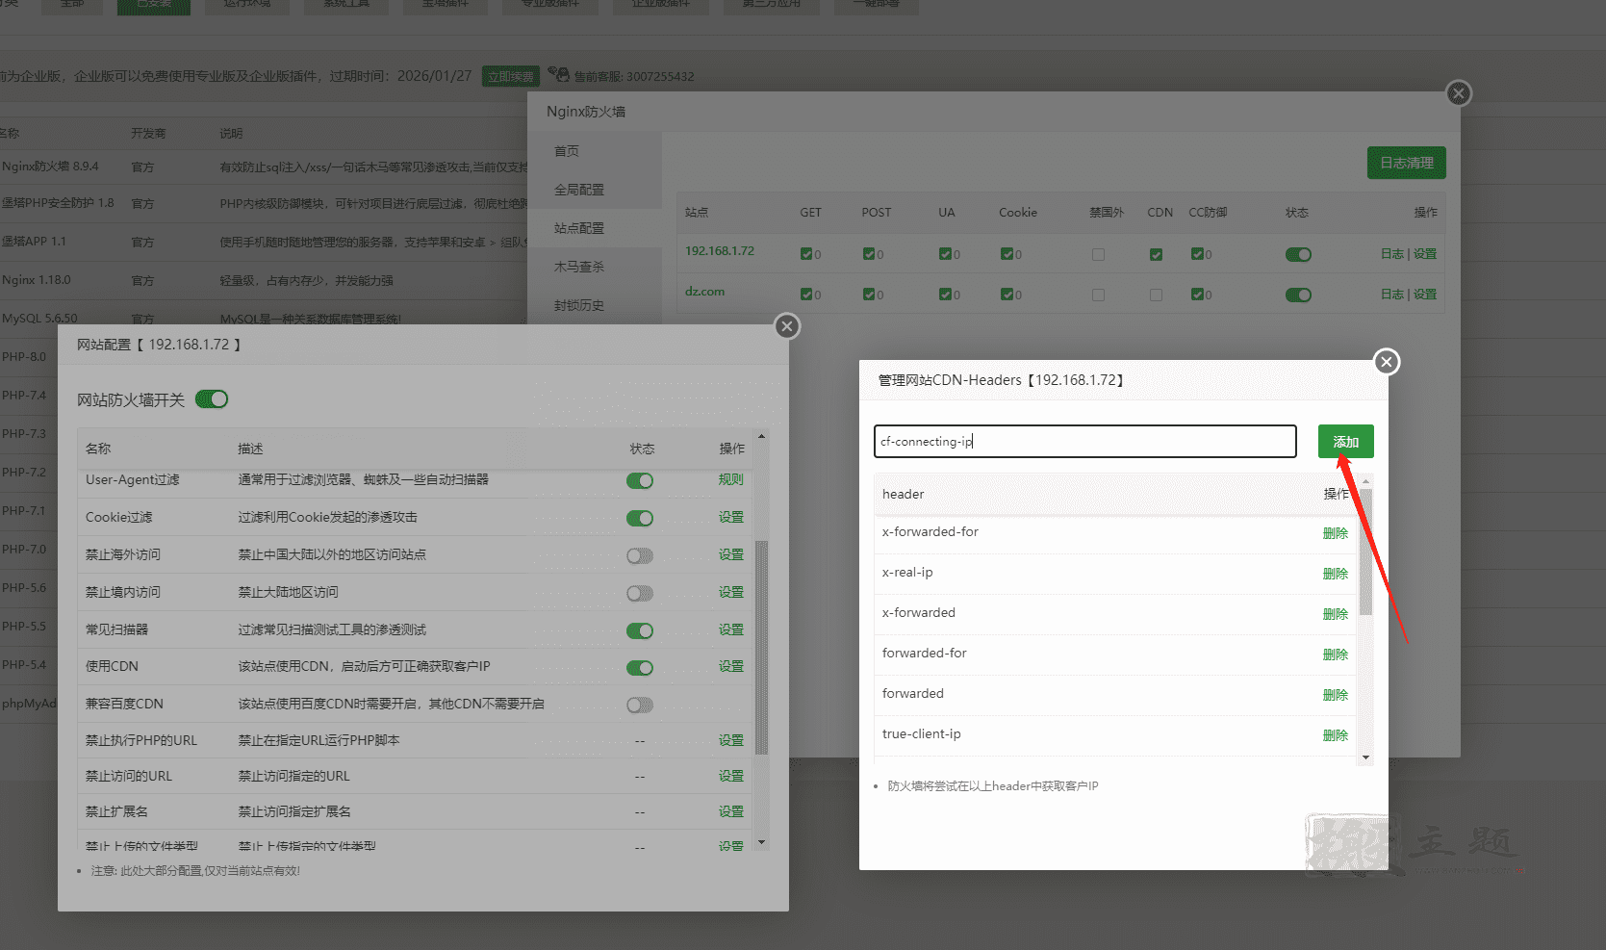Open 设置 for 禁止扩展名
This screenshot has width=1606, height=950.
730,811
